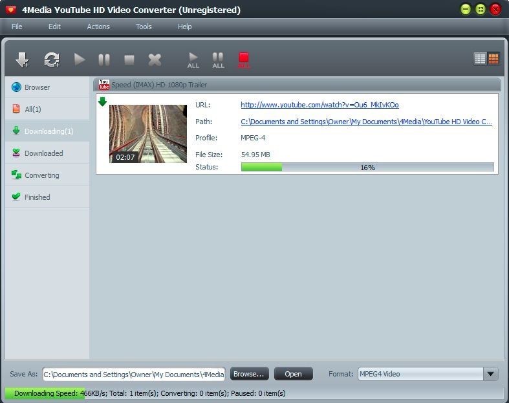Click the MPEG4 Video format box
This screenshot has height=403, width=509.
point(420,374)
